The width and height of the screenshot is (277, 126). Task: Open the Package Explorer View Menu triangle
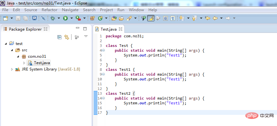[x=86, y=36]
